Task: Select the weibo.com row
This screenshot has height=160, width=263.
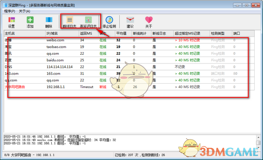Action: [x=129, y=40]
